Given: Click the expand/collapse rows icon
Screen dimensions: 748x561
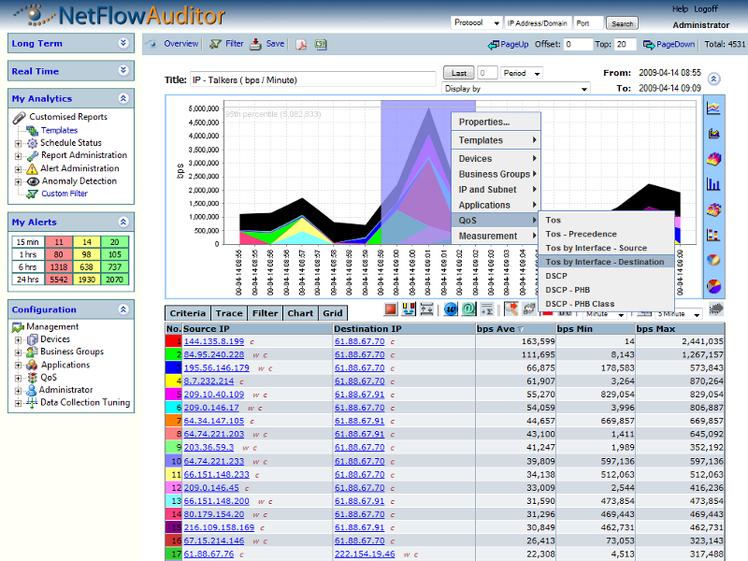Looking at the screenshot, I should coord(426,309).
